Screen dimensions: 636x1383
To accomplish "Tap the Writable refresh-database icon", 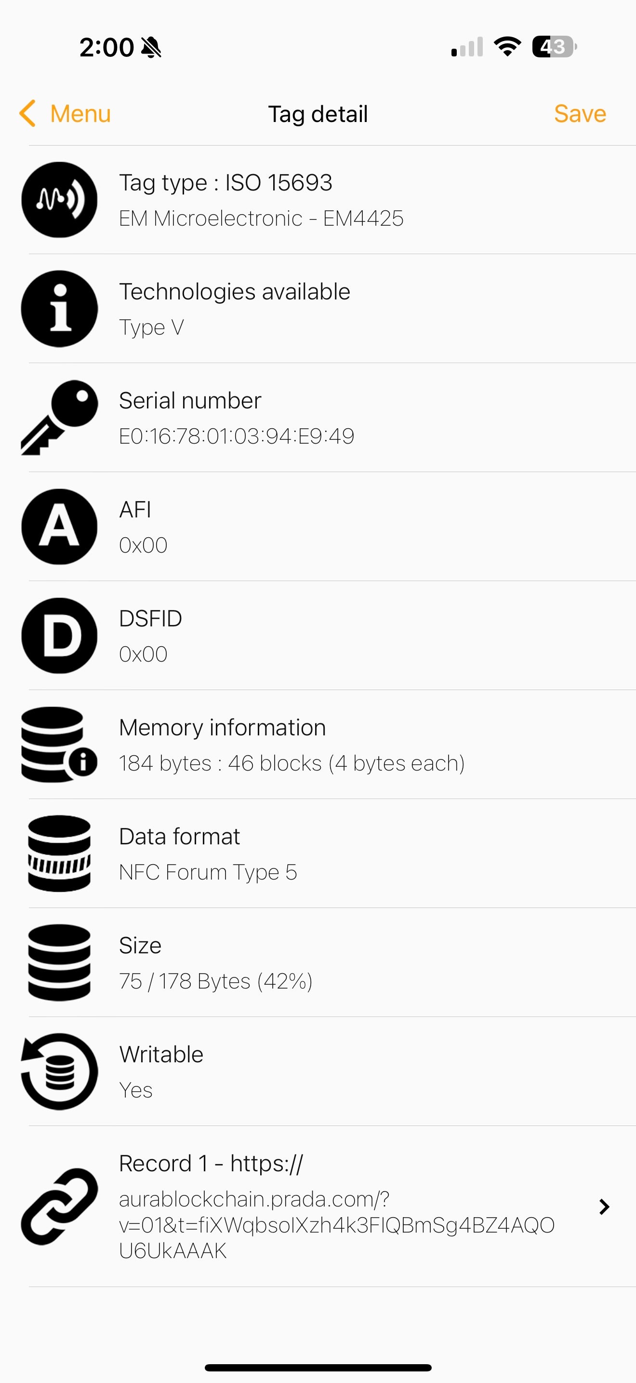I will (60, 1071).
